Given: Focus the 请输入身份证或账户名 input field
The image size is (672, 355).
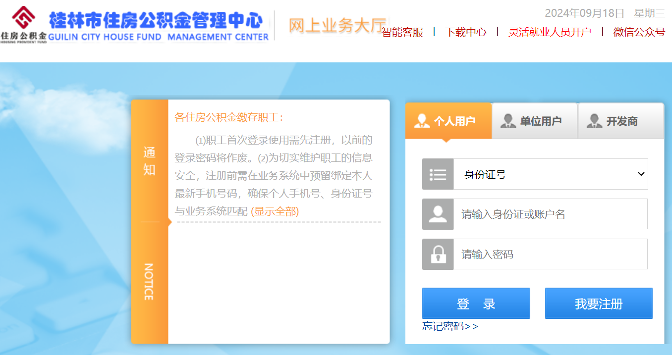Looking at the screenshot, I should click(551, 214).
